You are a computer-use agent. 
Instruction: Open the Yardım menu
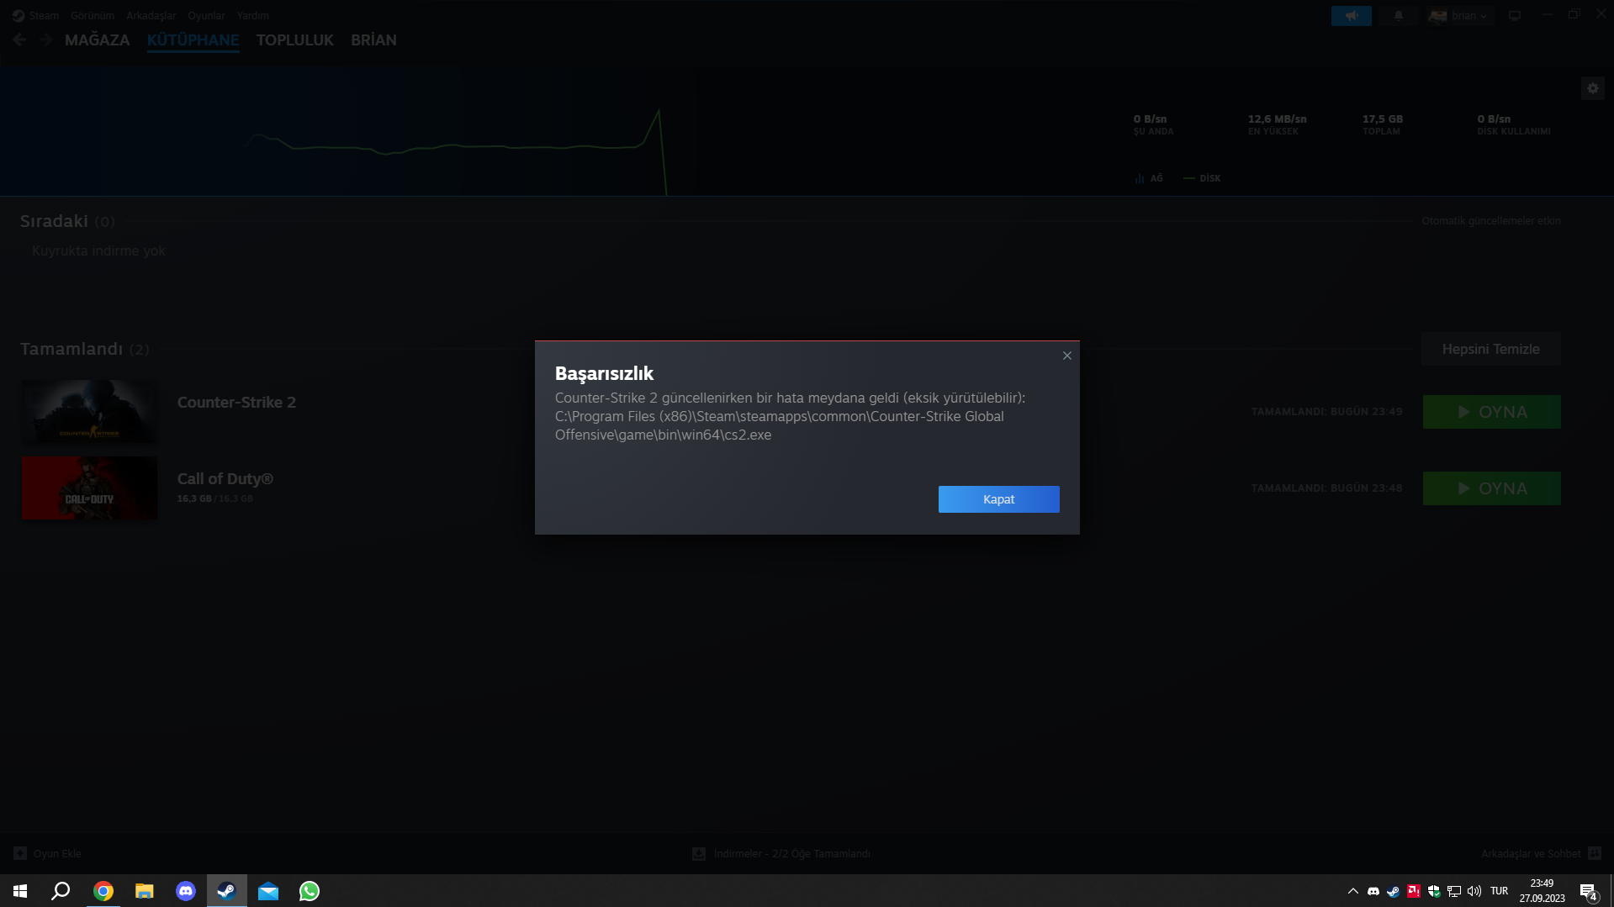click(x=253, y=15)
